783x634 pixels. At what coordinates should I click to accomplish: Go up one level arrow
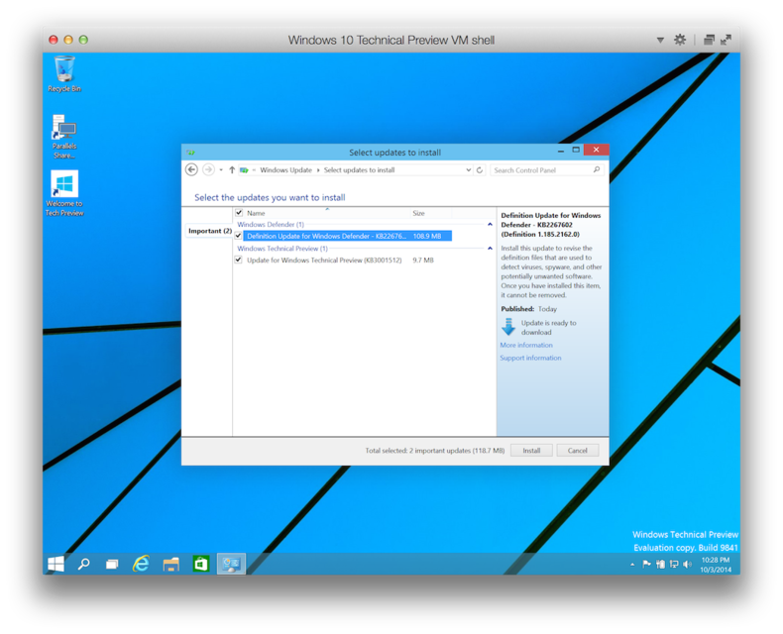click(232, 170)
